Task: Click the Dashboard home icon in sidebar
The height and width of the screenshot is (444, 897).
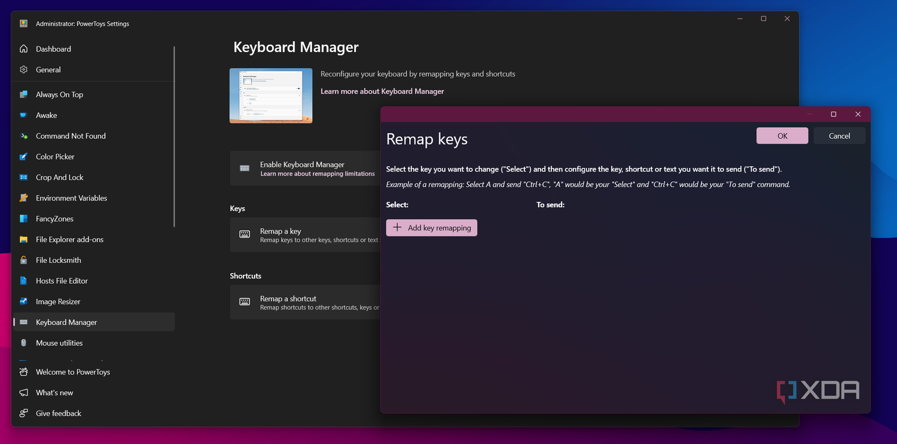Action: pos(24,49)
